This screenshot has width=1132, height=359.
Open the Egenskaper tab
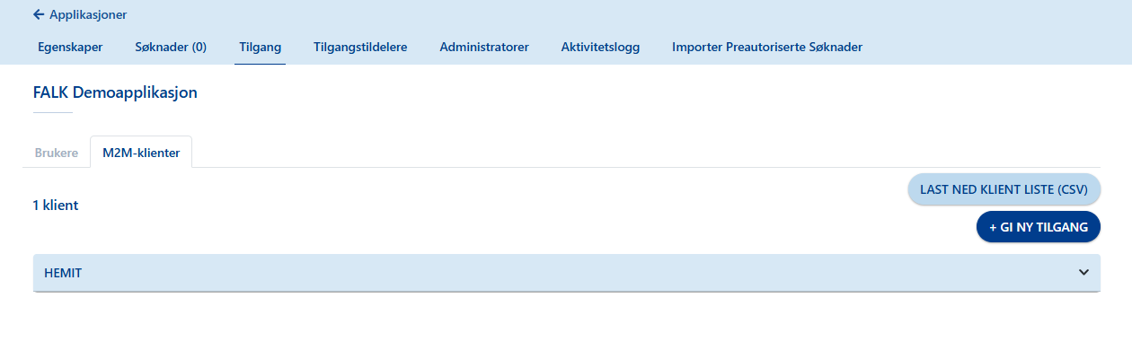pos(70,48)
